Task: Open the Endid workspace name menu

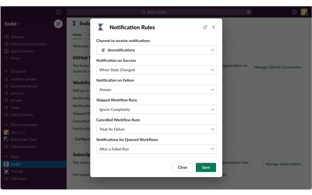Action: (x=12, y=24)
